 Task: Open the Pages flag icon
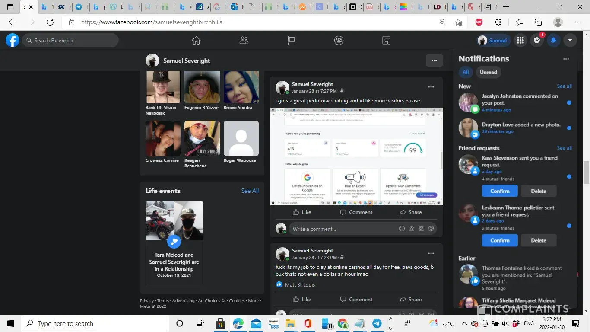pos(292,41)
